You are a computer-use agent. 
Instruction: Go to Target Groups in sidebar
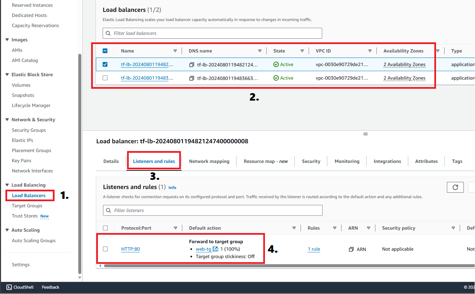click(x=27, y=206)
